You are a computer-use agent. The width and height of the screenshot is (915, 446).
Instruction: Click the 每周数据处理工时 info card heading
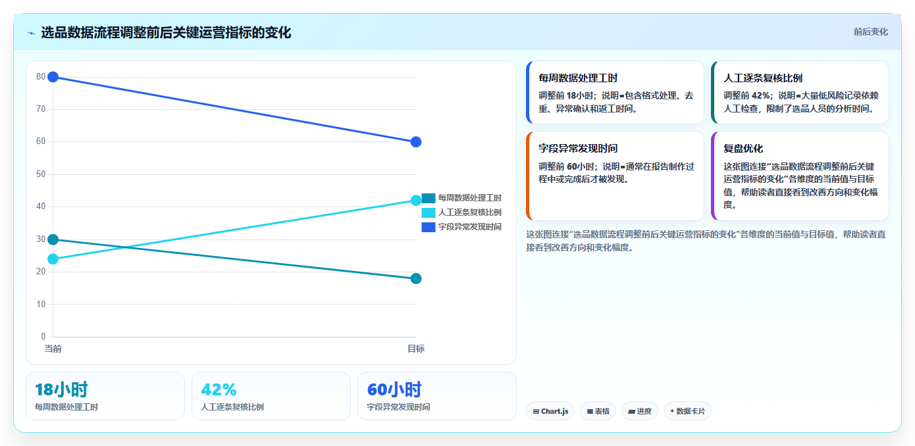(578, 78)
